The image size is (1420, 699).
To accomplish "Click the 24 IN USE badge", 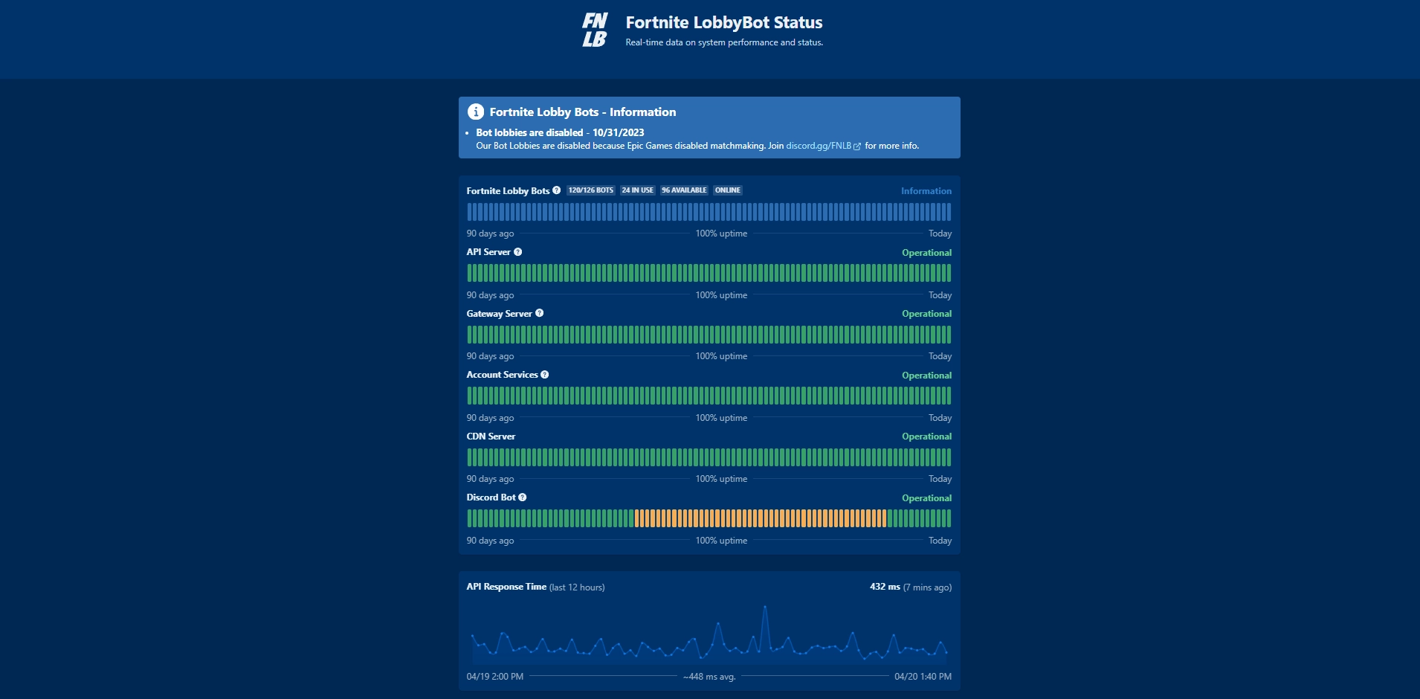I will (x=638, y=190).
